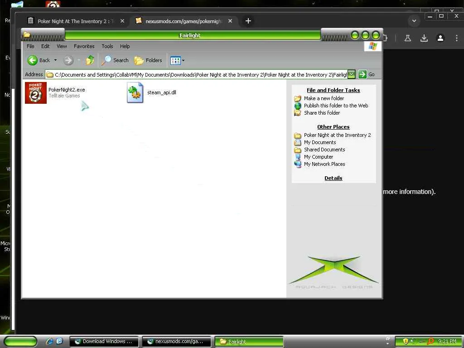Click the magnifier tray icon near clock
The height and width of the screenshot is (348, 464).
click(x=431, y=341)
